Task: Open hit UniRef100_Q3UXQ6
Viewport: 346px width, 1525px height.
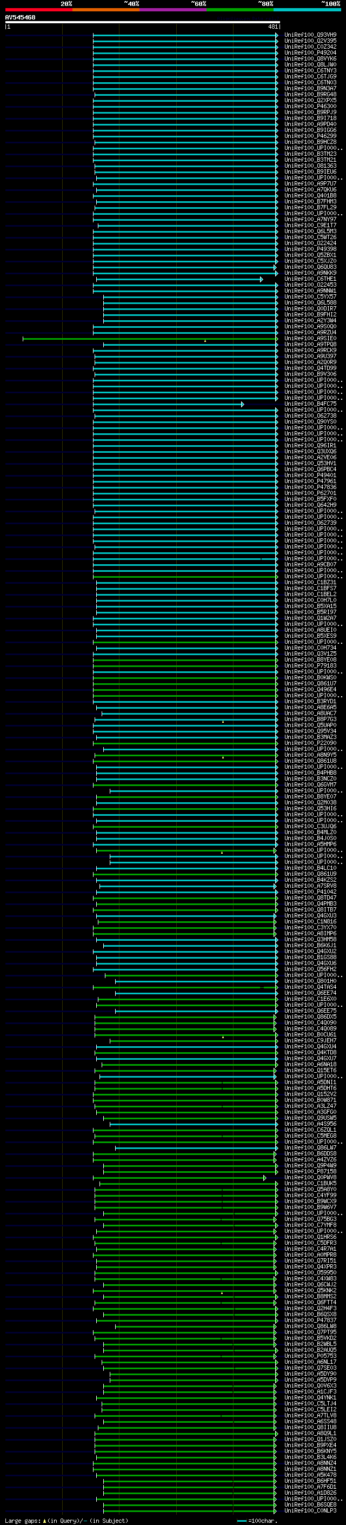Action: [x=310, y=451]
